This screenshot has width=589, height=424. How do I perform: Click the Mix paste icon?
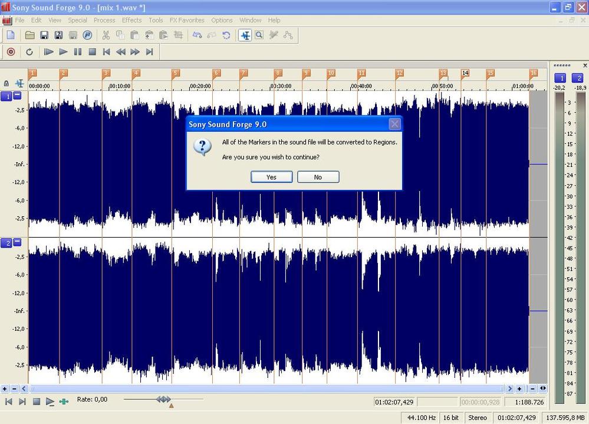(x=149, y=35)
